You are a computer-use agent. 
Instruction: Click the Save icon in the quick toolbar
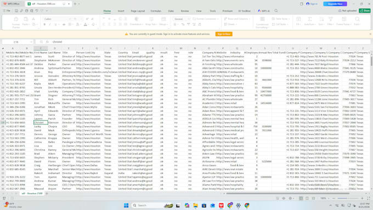click(x=16, y=11)
